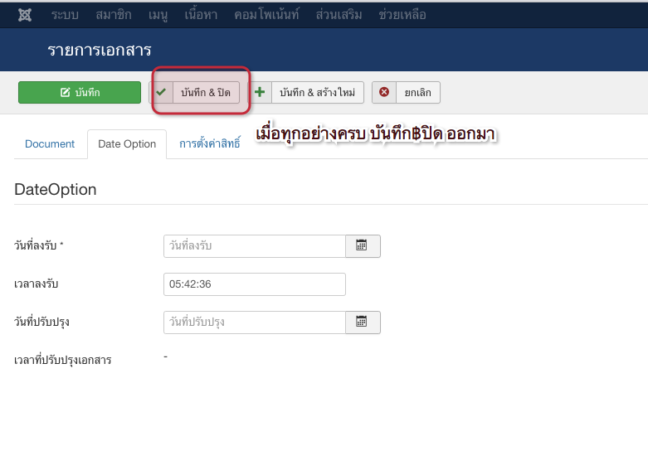Open the เนื้อหา menu
Screen dimensions: 648x451
point(202,15)
